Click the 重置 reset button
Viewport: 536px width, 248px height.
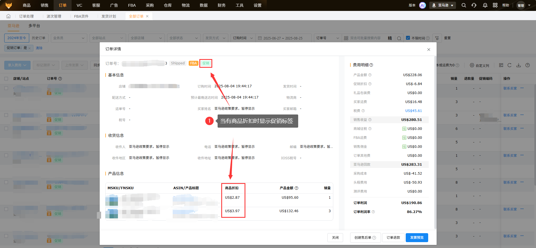pos(448,38)
